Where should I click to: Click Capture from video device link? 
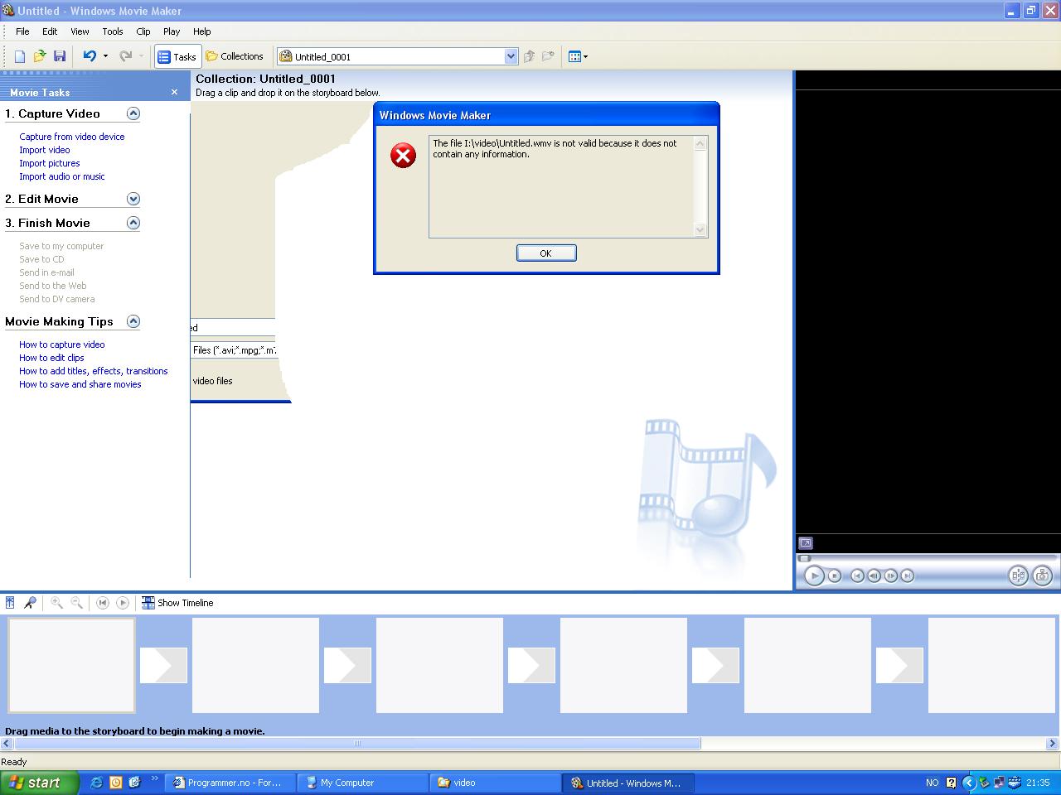tap(72, 137)
